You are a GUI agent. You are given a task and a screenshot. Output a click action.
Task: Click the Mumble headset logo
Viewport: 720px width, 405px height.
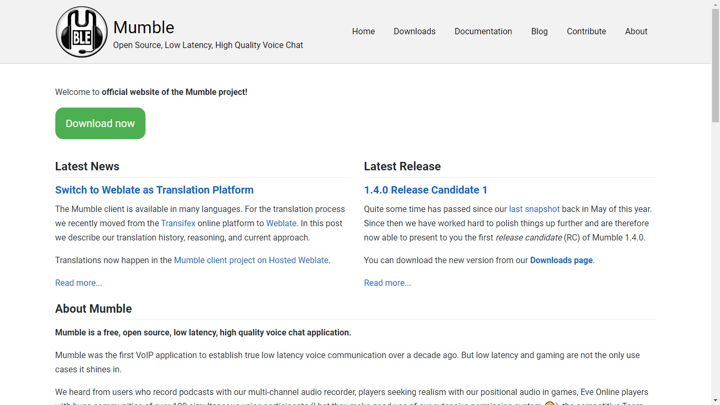click(x=82, y=32)
